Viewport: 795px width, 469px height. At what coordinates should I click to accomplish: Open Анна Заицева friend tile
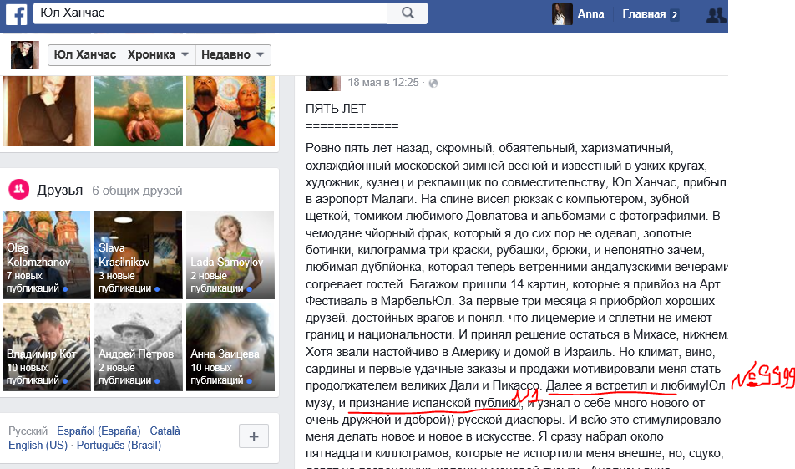tap(230, 347)
